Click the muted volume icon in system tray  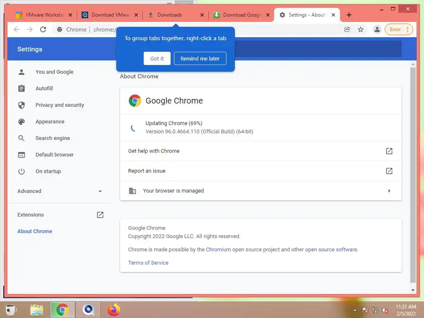(385, 310)
